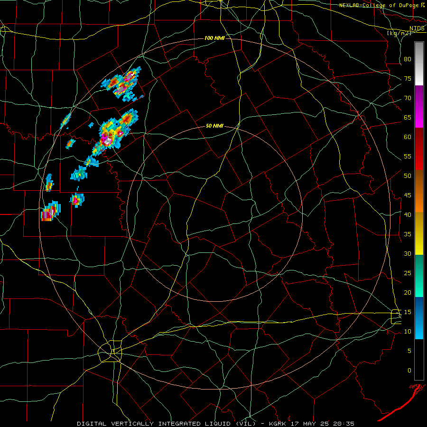Click the small magenta-core cell east of the southwestern storm
This screenshot has width=427, height=427.
77,200
